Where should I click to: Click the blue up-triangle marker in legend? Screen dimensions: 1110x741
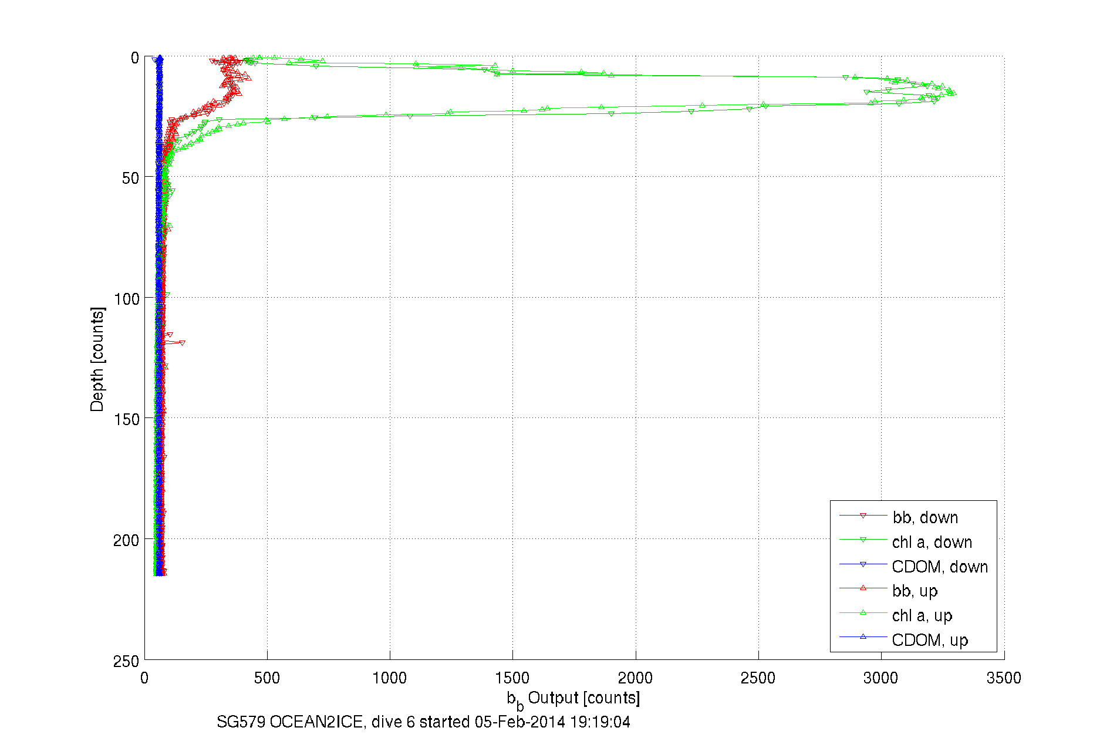[x=863, y=636]
